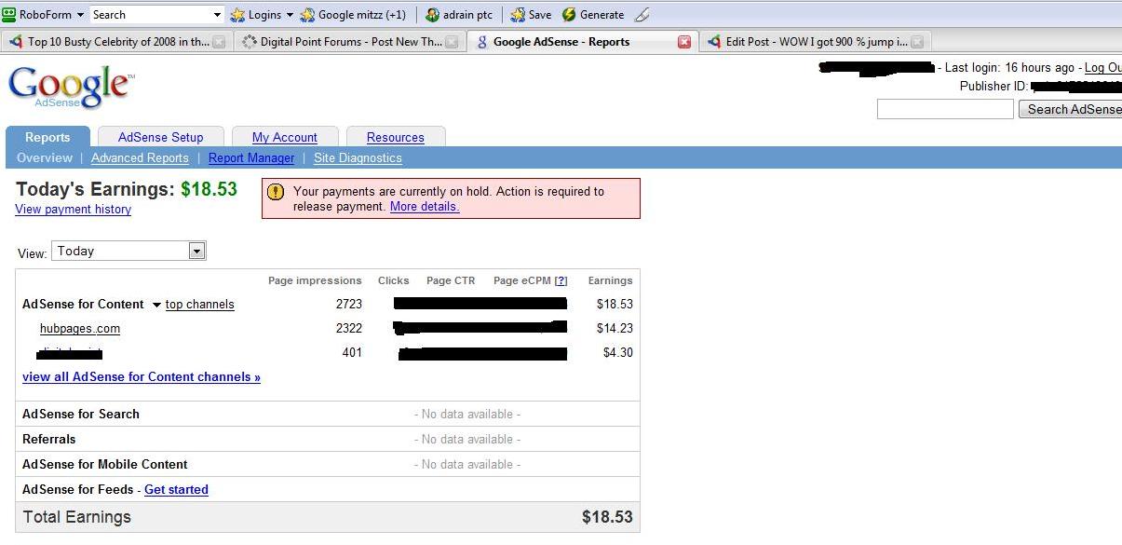Screen dimensions: 1122x545
Task: Open More details about payment hold
Action: [425, 207]
